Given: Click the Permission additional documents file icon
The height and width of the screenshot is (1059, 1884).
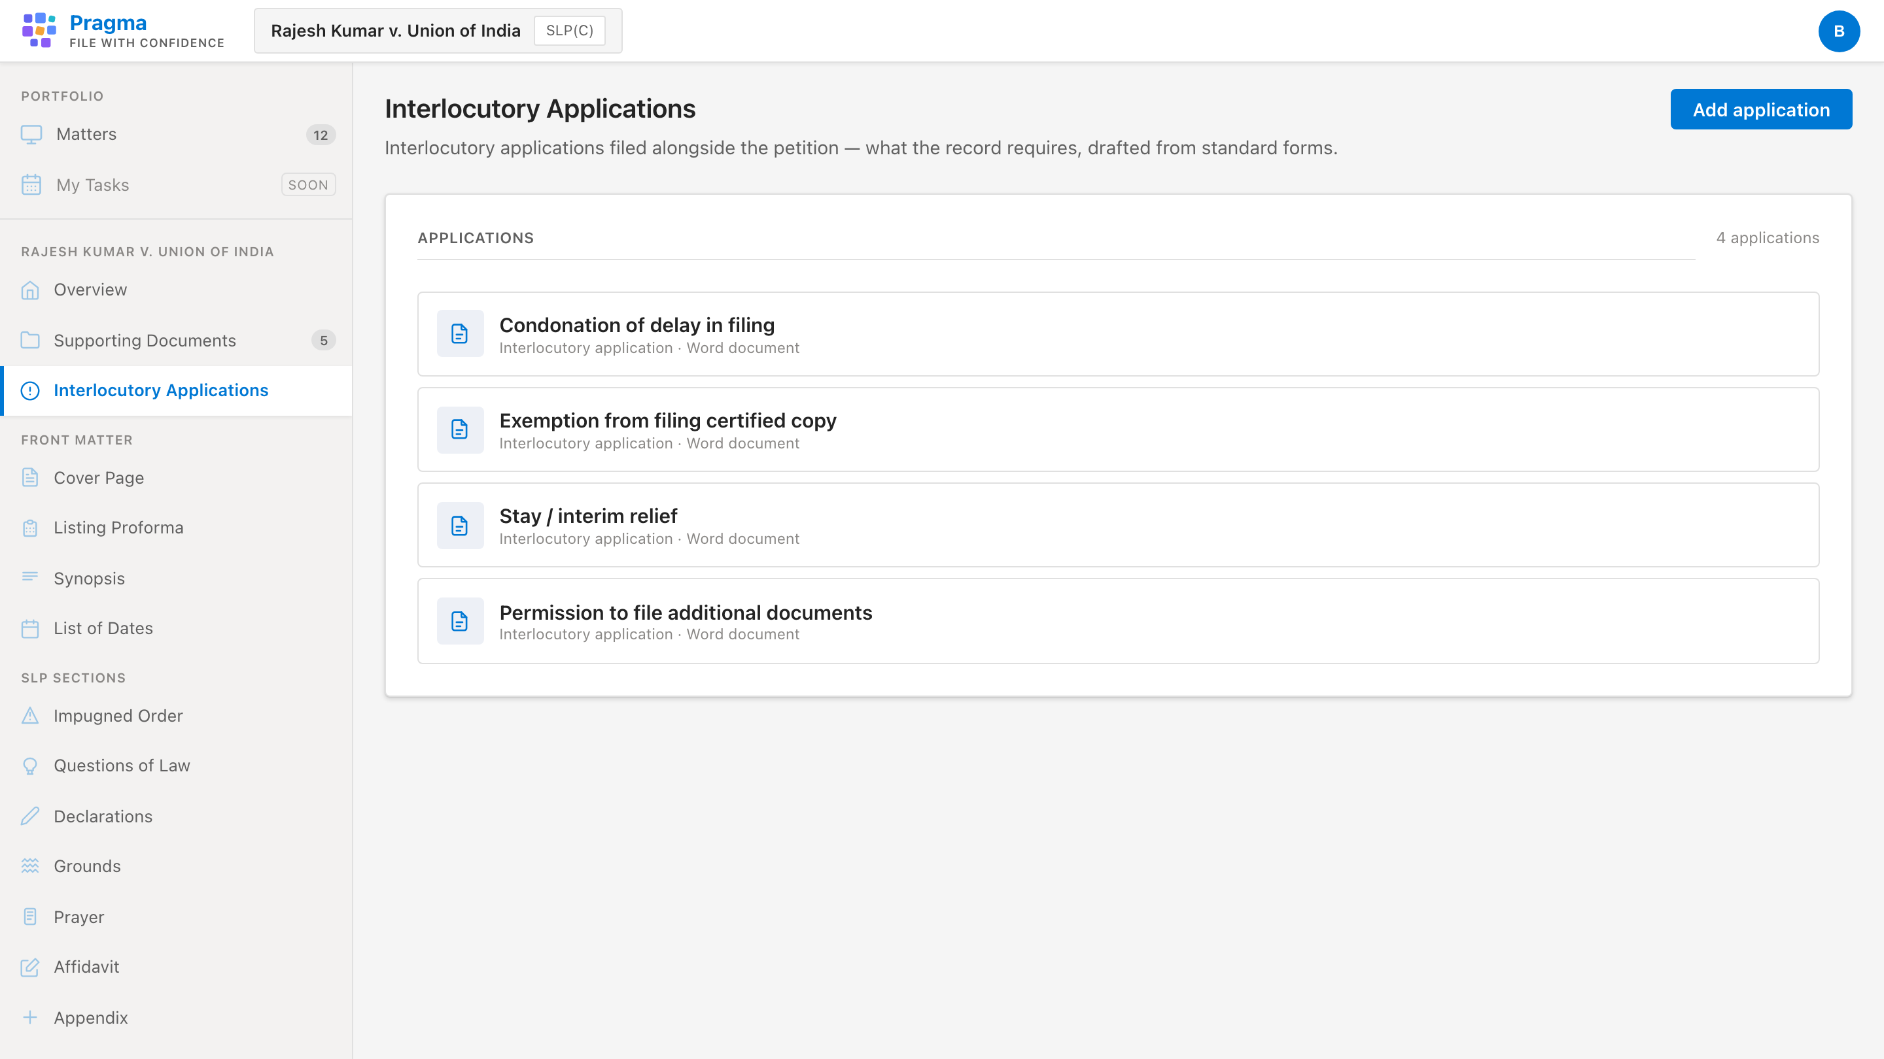Looking at the screenshot, I should point(460,621).
